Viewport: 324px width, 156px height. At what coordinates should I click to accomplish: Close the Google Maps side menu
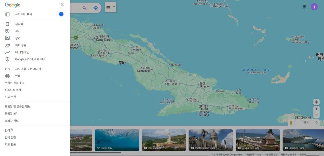coord(62,5)
